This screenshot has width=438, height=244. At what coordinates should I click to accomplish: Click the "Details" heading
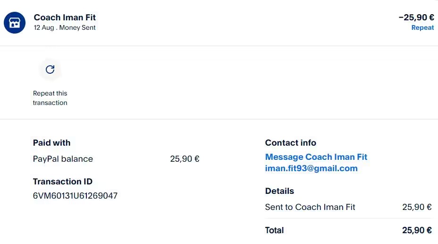(279, 191)
